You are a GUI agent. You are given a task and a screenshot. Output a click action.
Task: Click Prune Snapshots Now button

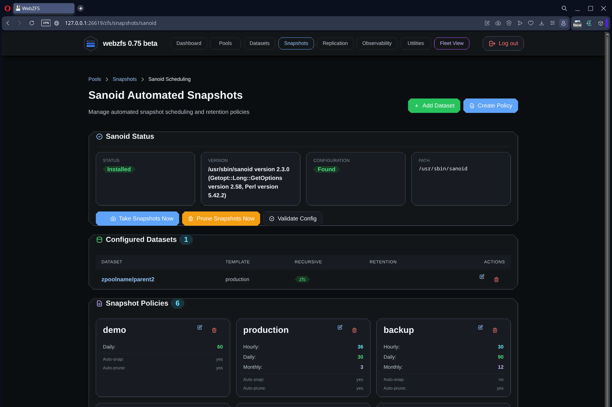tap(221, 219)
